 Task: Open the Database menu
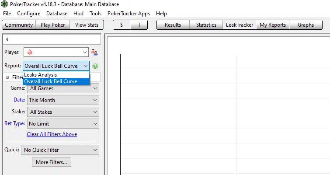[x=57, y=14]
